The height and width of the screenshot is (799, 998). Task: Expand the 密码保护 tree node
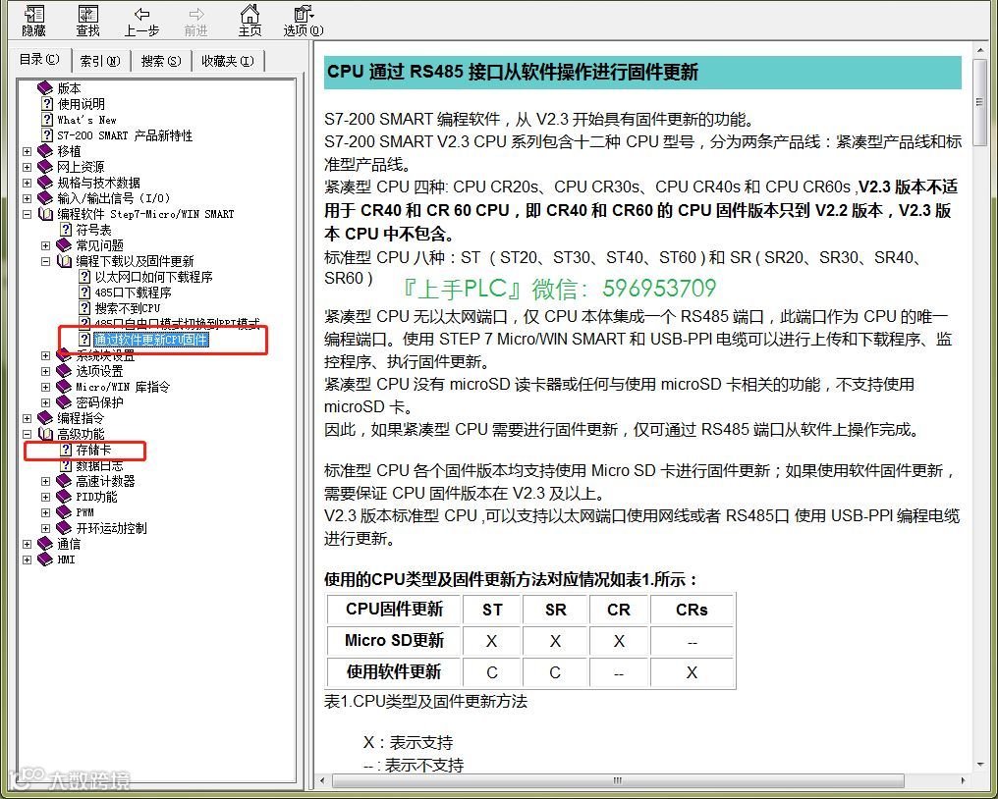[x=46, y=402]
